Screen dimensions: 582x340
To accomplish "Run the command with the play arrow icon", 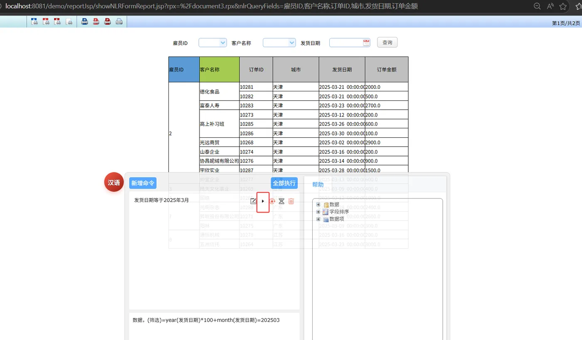I will click(263, 201).
